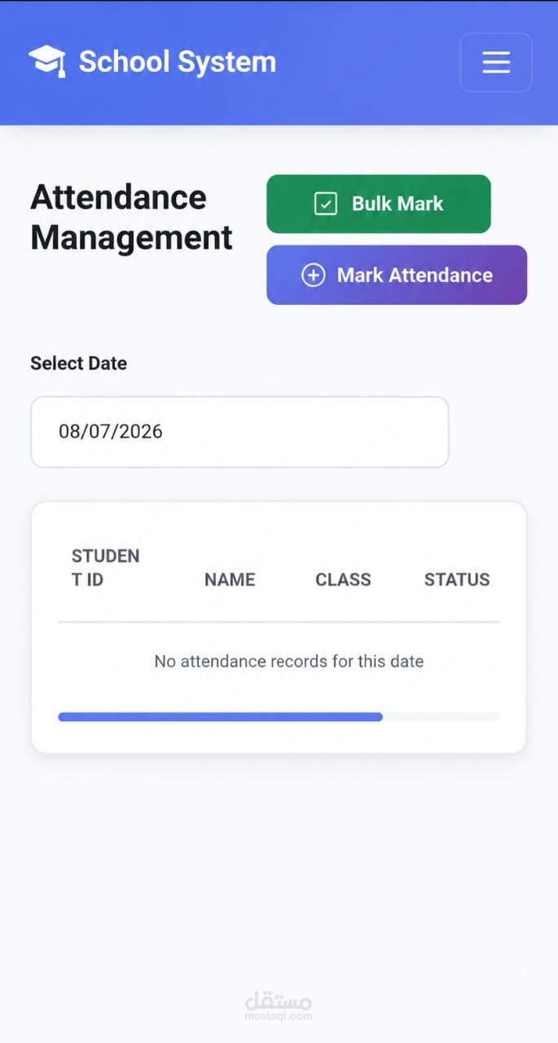
Task: Click the STATUS column header
Action: pyautogui.click(x=457, y=579)
